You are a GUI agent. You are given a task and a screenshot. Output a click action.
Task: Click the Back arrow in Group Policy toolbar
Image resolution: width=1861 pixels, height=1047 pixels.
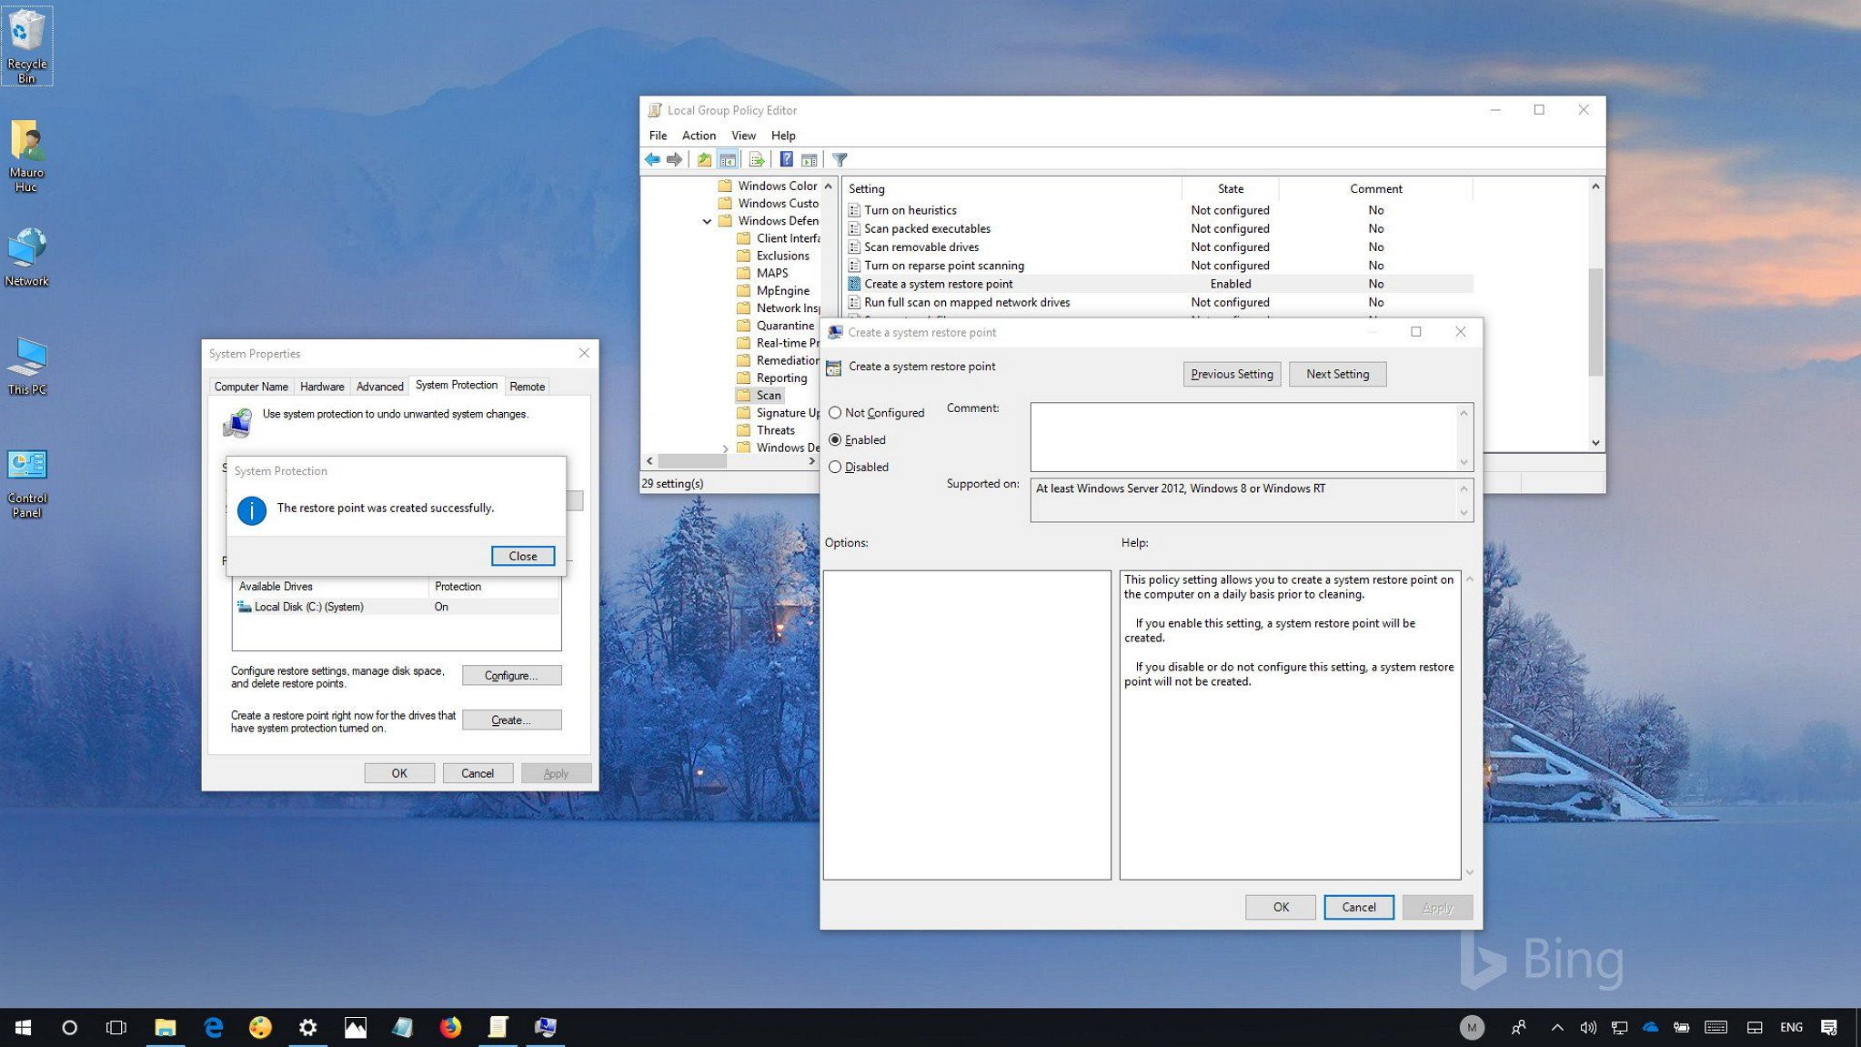[652, 159]
